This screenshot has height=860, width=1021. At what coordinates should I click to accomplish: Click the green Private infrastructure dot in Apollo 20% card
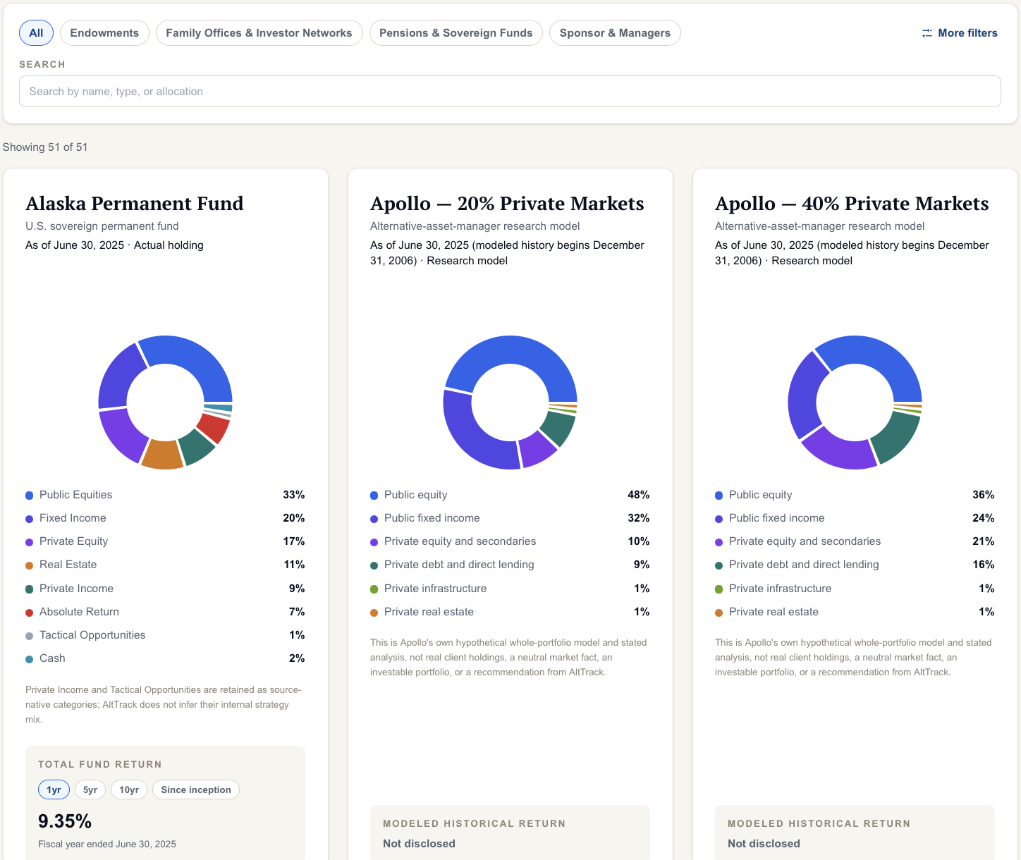[374, 589]
